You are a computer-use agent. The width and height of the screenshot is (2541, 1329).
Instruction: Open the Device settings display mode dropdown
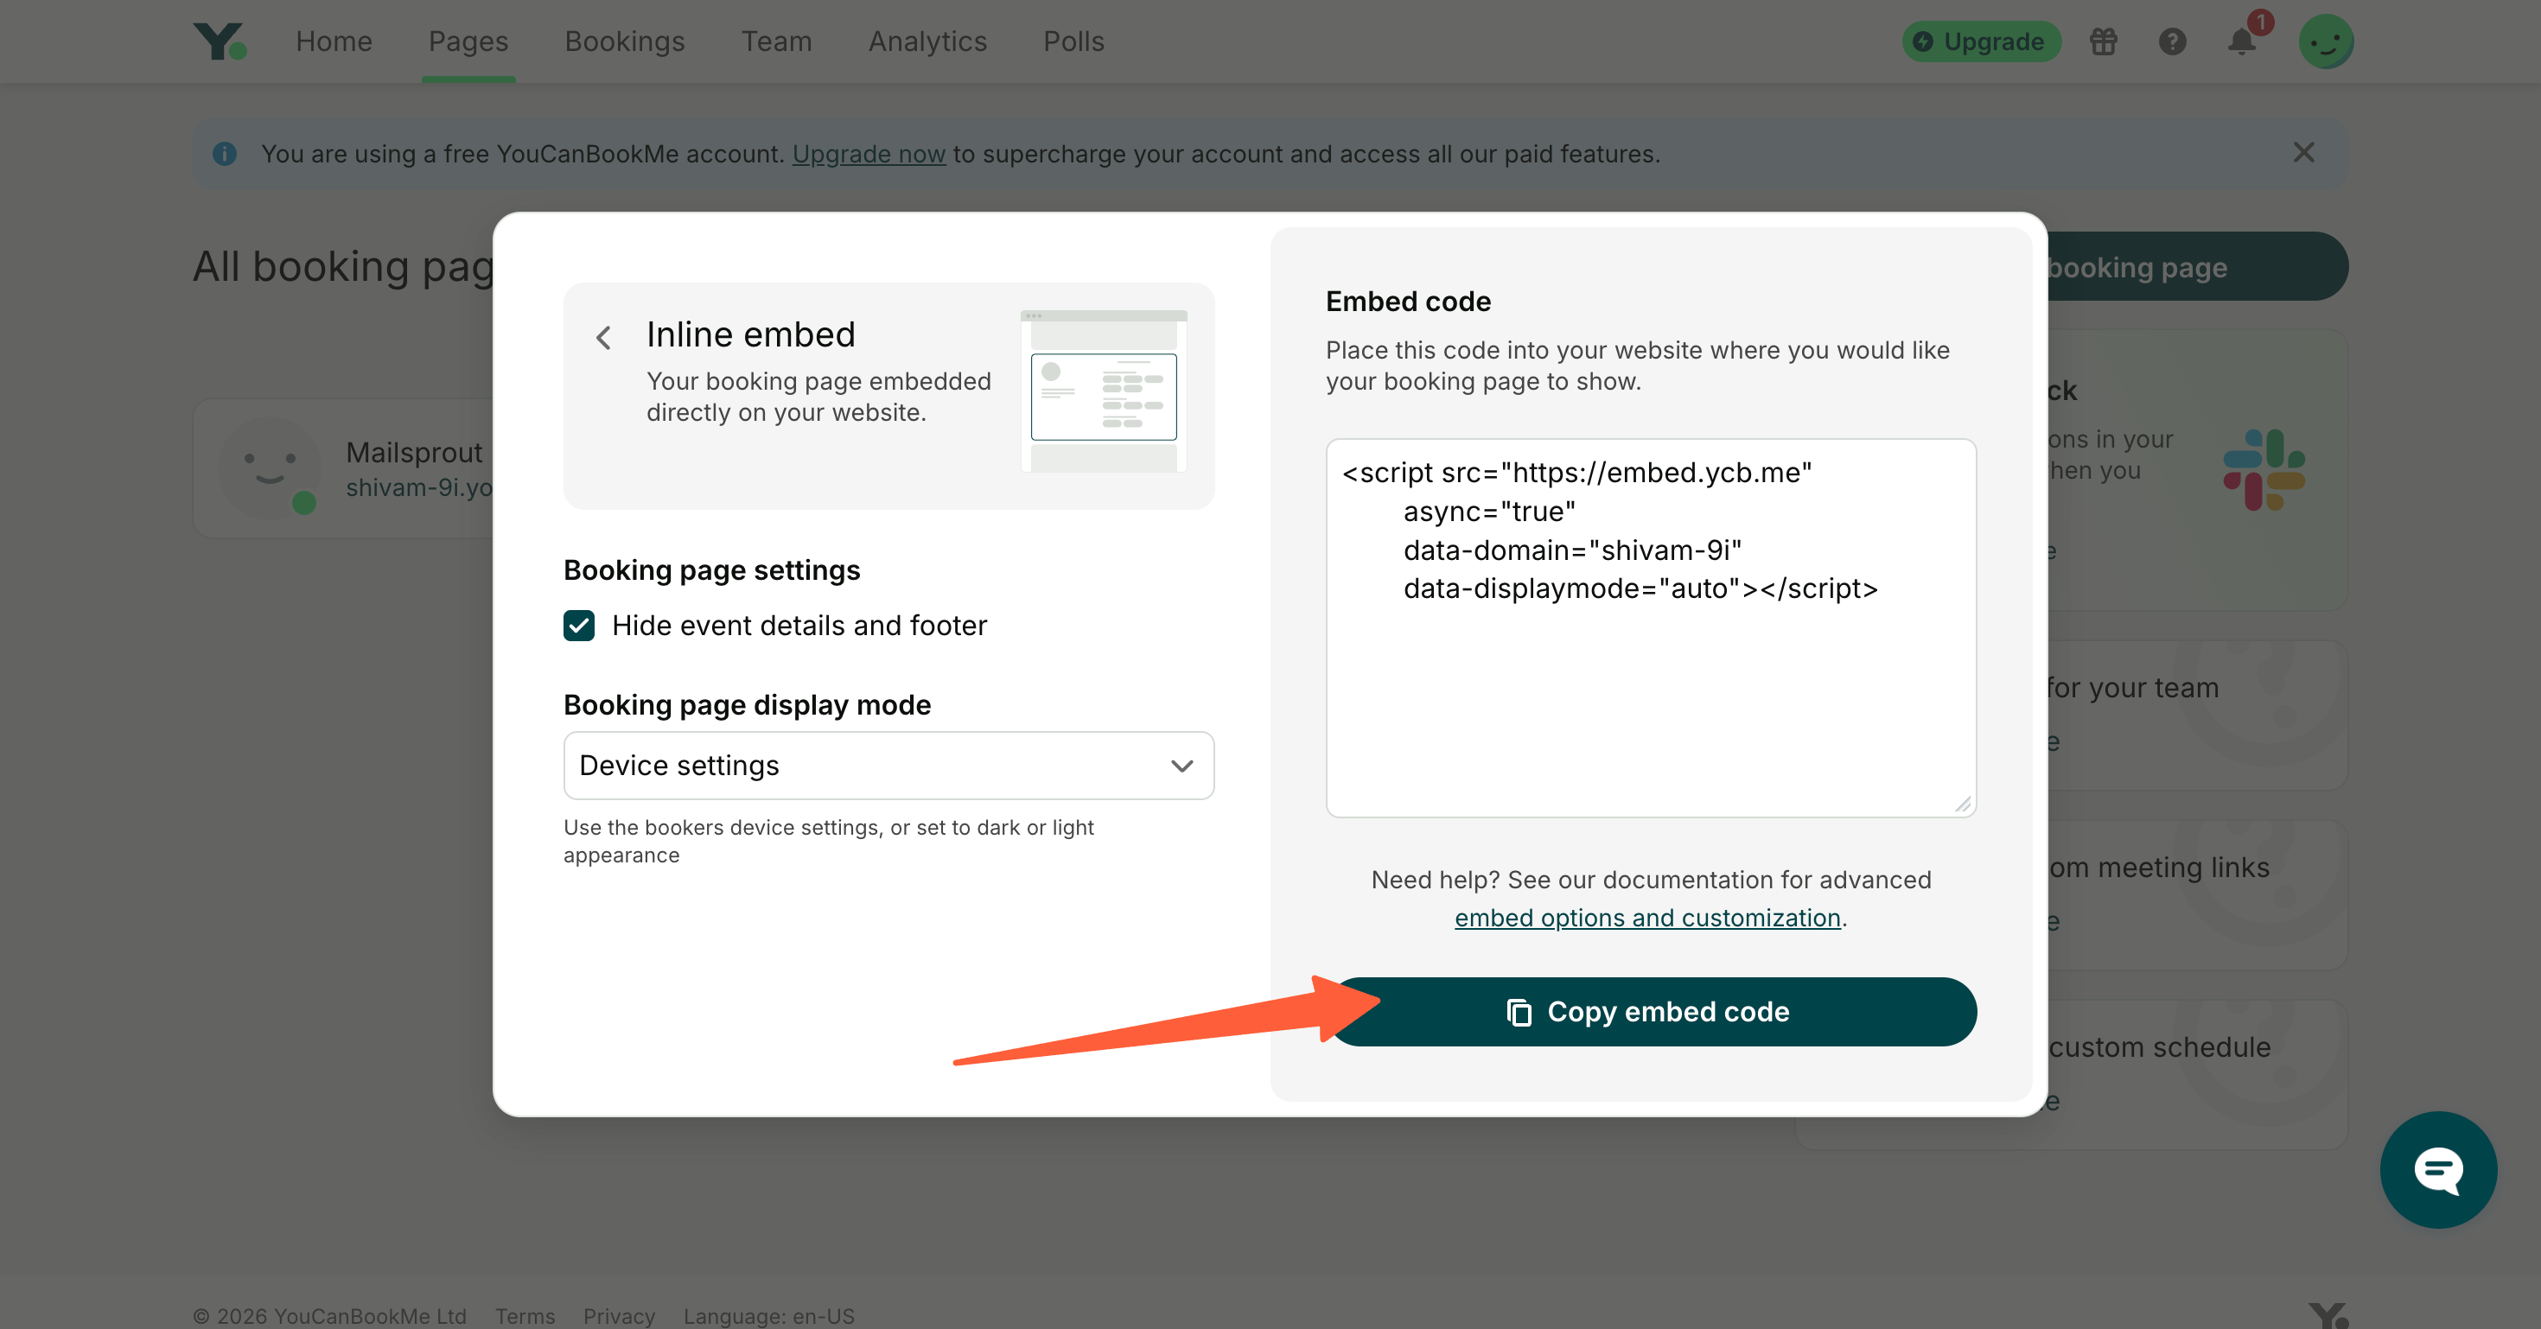pyautogui.click(x=888, y=765)
